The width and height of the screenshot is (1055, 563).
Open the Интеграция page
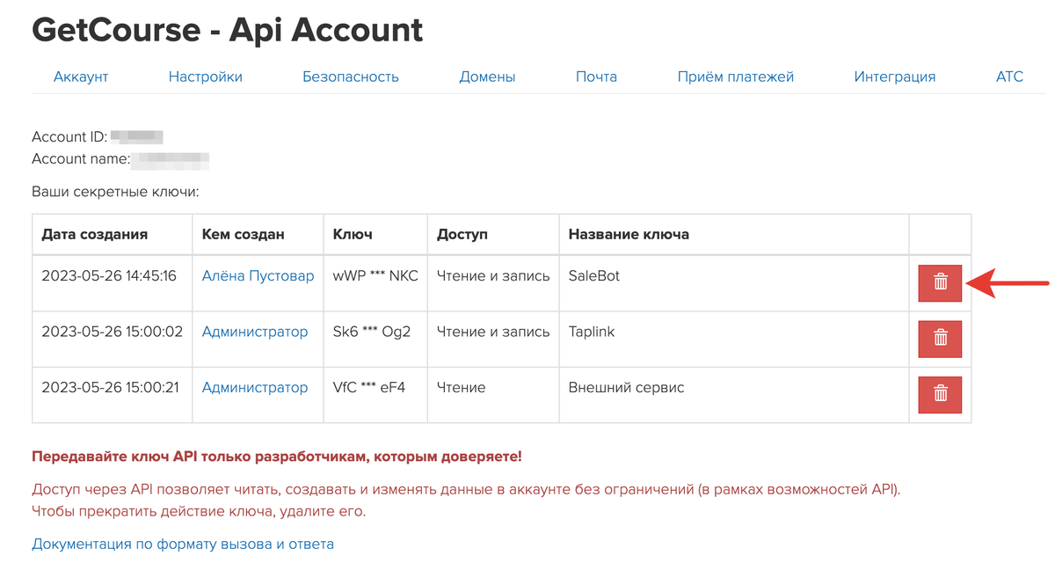click(894, 77)
